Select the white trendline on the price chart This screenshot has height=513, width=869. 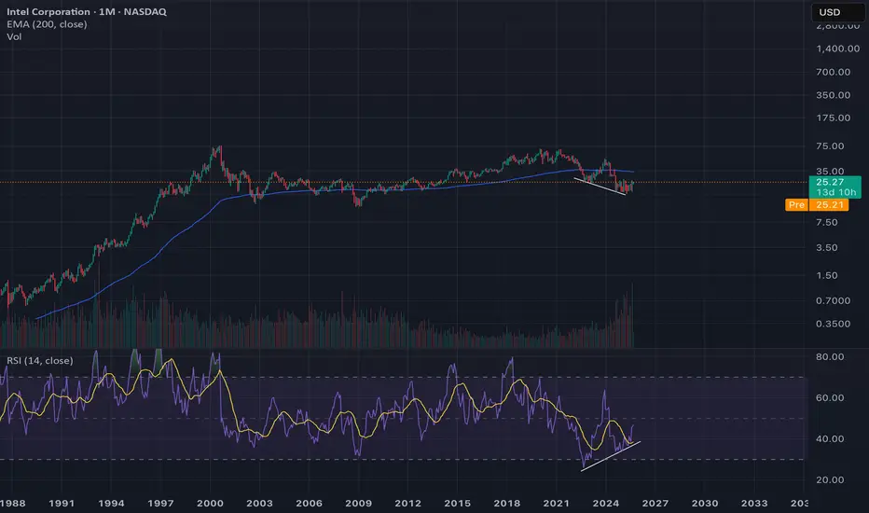pyautogui.click(x=600, y=187)
